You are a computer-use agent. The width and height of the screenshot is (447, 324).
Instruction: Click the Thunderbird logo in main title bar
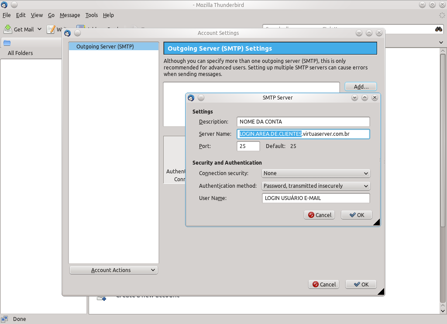4,4
